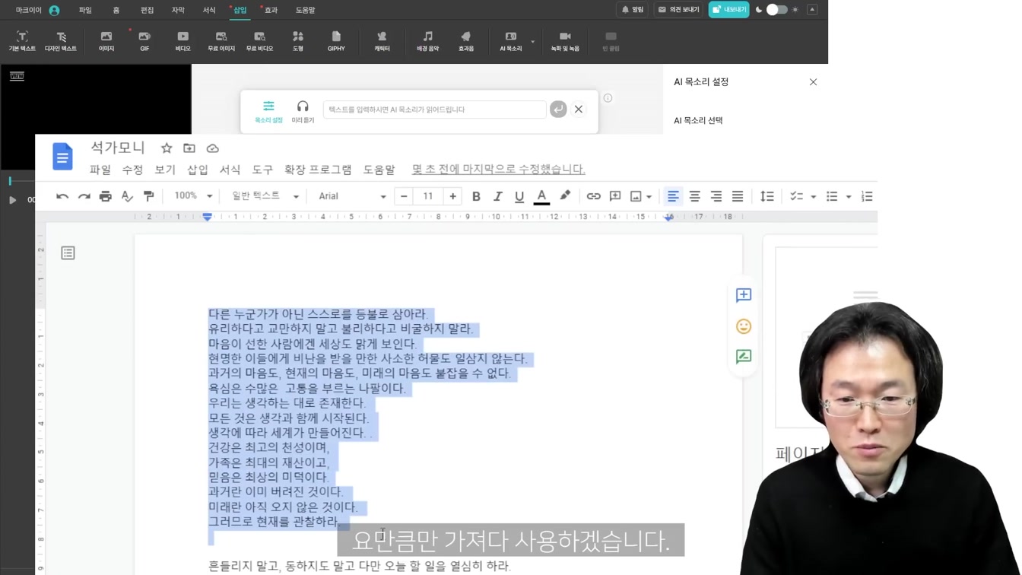Justify the text

[x=738, y=196]
